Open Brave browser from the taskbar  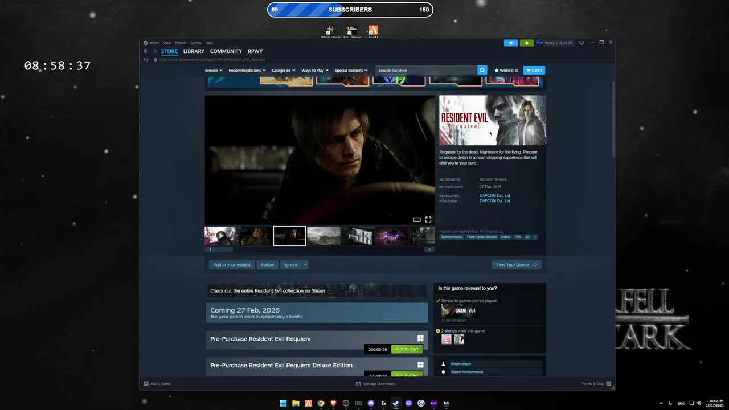pos(333,403)
